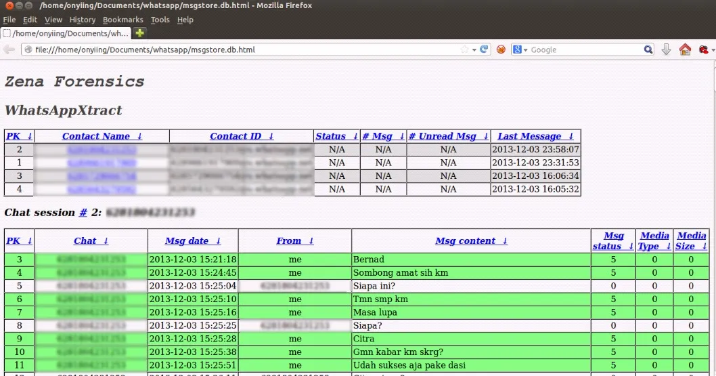Open the File menu

[9, 20]
